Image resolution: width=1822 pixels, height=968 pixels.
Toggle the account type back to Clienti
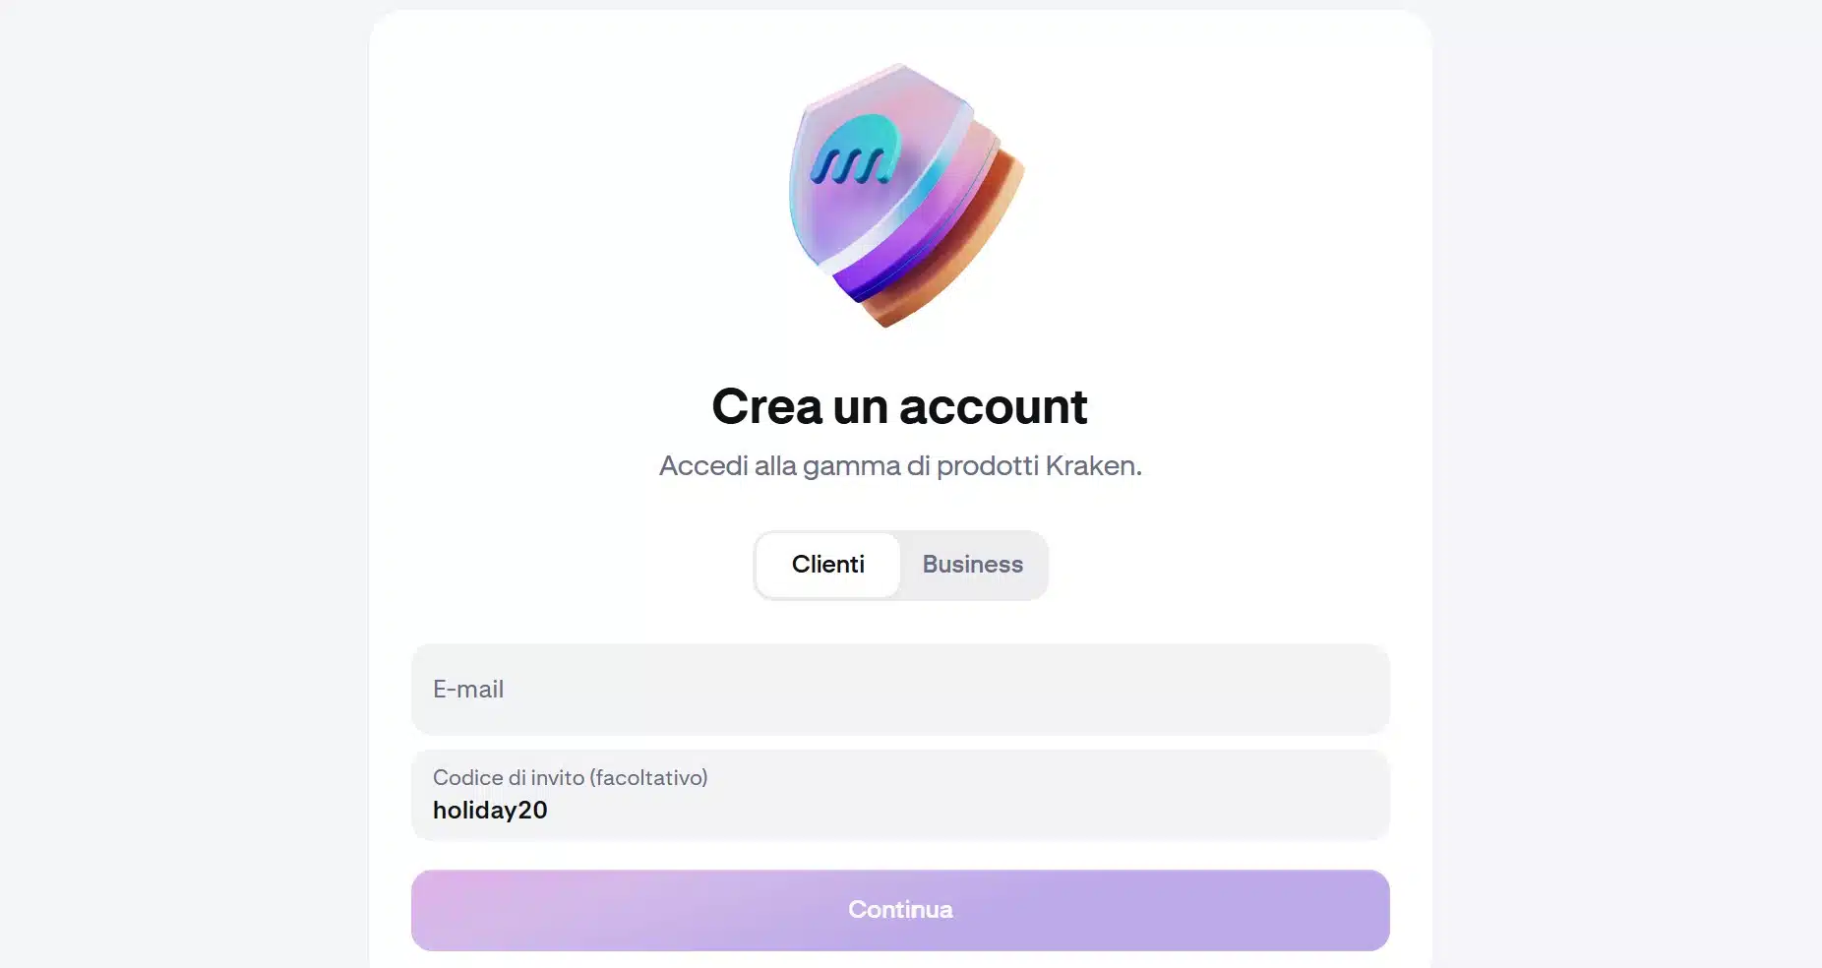point(828,565)
